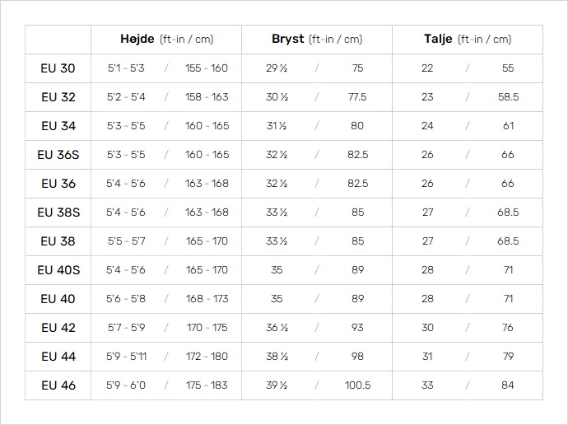This screenshot has width=568, height=425.
Task: Click the EU 42 row label
Action: tap(58, 328)
